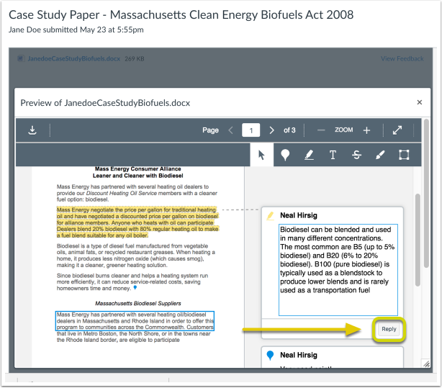Click the '269 KB' file size text
This screenshot has height=388, width=442.
pyautogui.click(x=135, y=58)
